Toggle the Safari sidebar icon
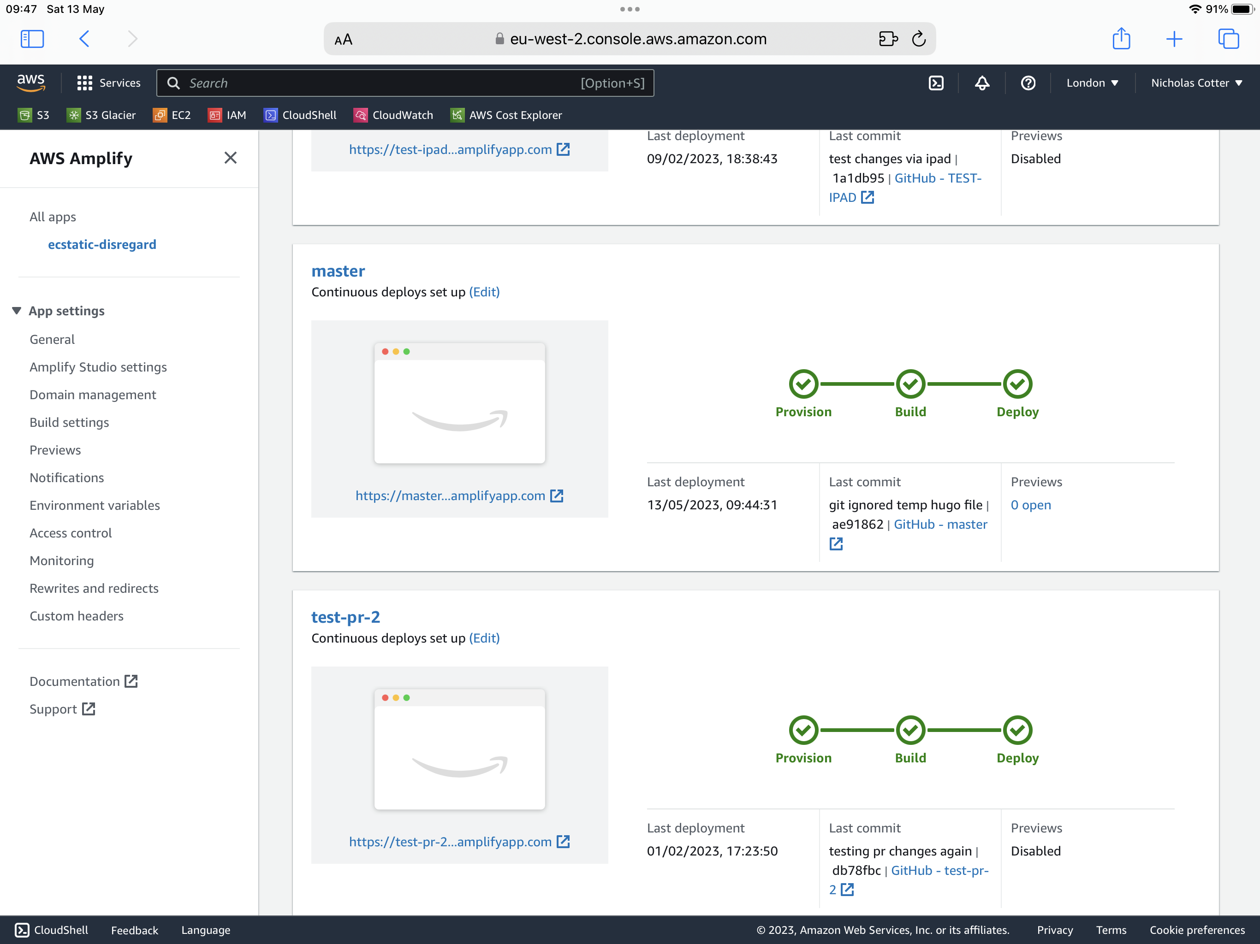Screen dimensions: 1260x944 [32, 39]
